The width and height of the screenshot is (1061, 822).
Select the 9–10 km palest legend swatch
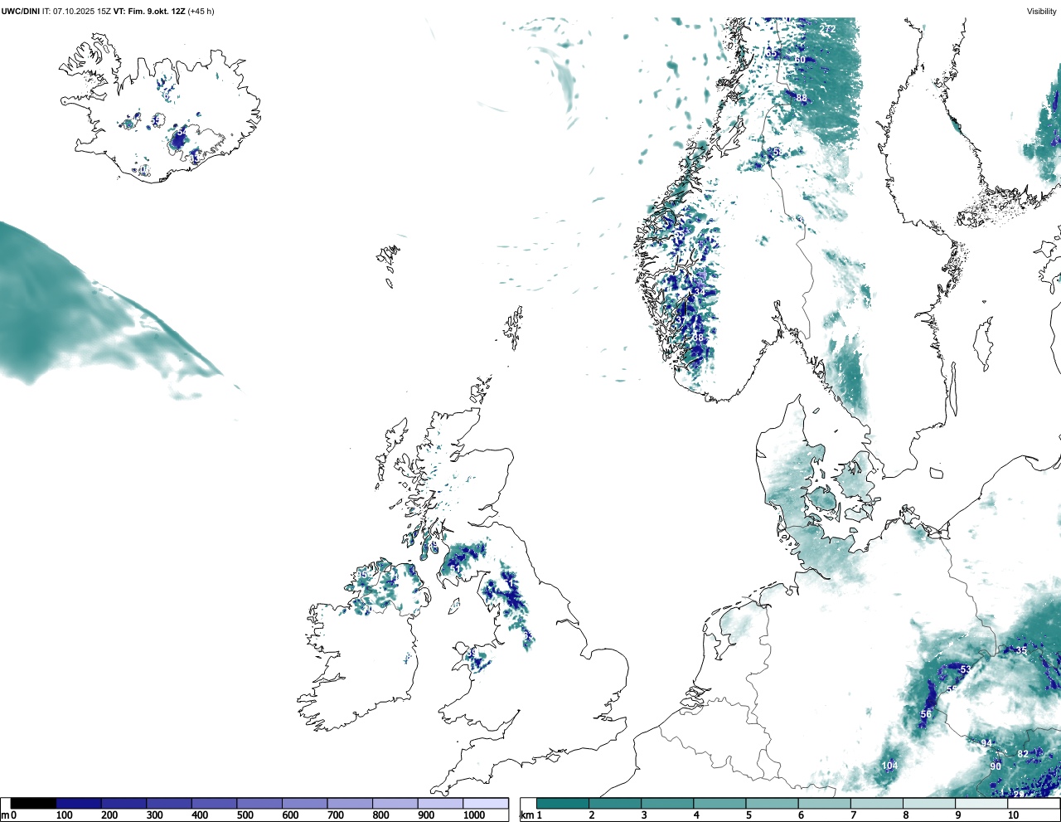click(982, 803)
